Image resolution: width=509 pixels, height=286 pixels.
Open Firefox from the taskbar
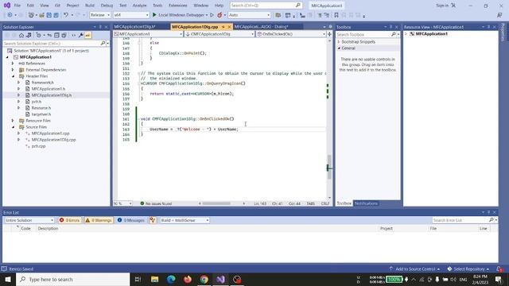point(188,279)
